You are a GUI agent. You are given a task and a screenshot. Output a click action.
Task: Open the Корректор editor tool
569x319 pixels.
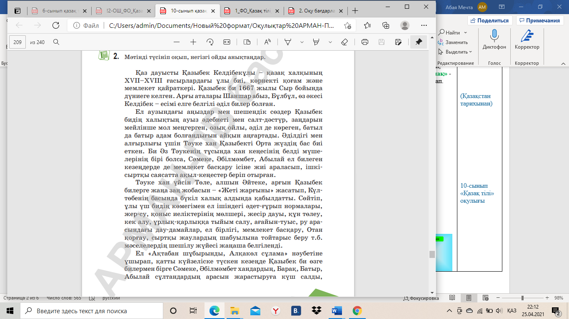click(527, 40)
